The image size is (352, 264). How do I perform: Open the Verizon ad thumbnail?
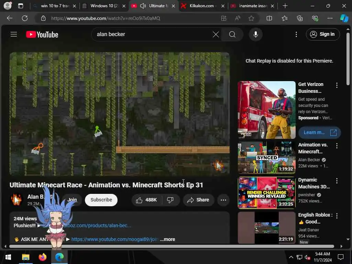266,110
